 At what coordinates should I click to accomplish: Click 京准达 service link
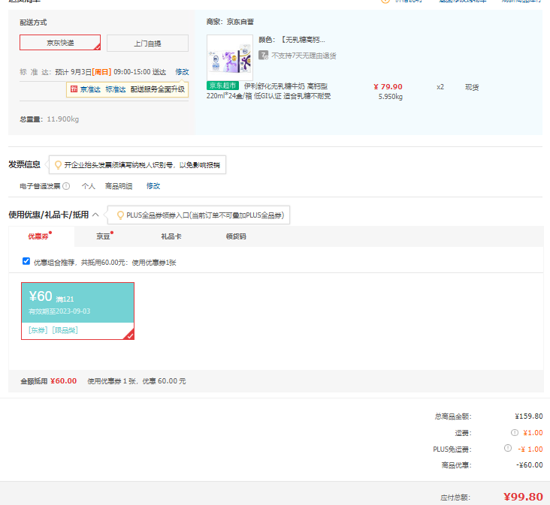90,89
